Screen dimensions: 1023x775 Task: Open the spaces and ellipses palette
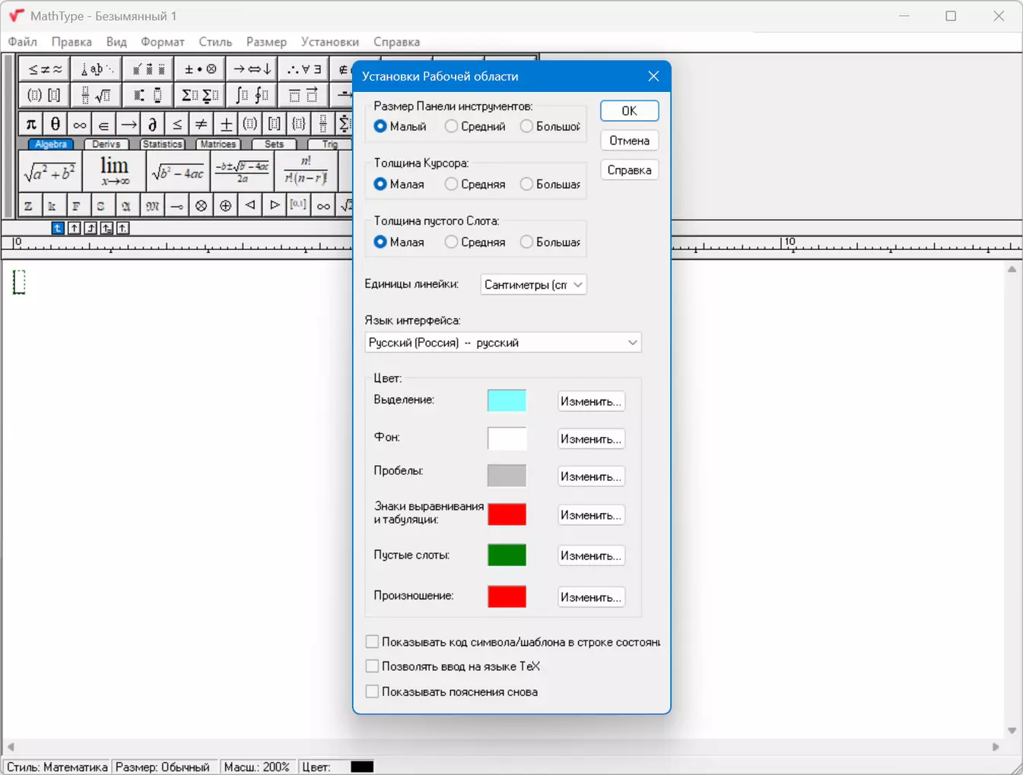coord(97,69)
